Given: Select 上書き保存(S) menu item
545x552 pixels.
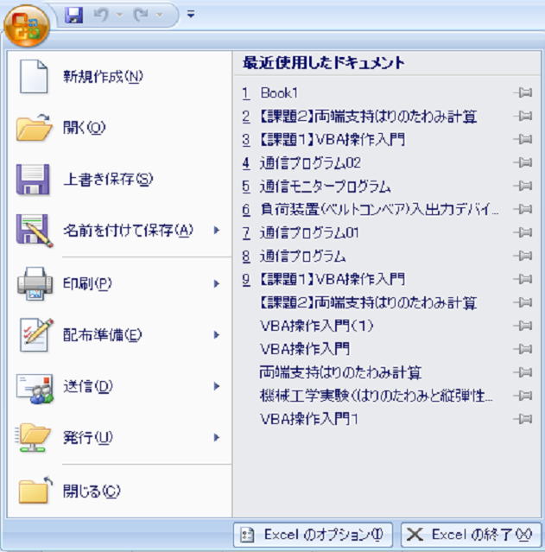Looking at the screenshot, I should click(119, 179).
